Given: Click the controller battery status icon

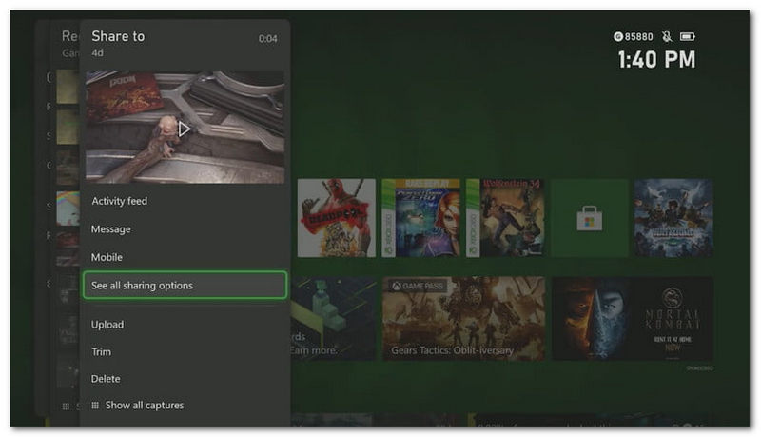Looking at the screenshot, I should [687, 36].
